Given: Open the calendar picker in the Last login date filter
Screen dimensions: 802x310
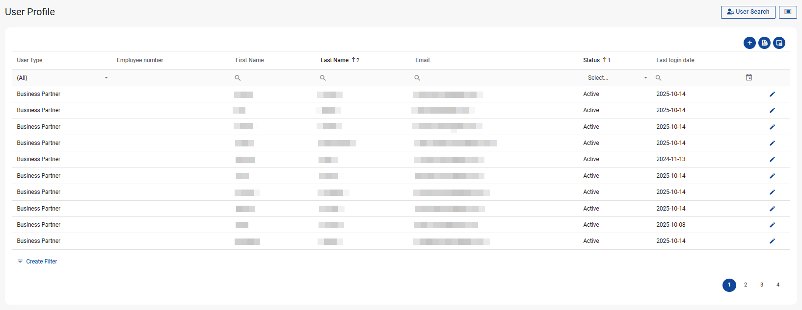Looking at the screenshot, I should [x=749, y=77].
